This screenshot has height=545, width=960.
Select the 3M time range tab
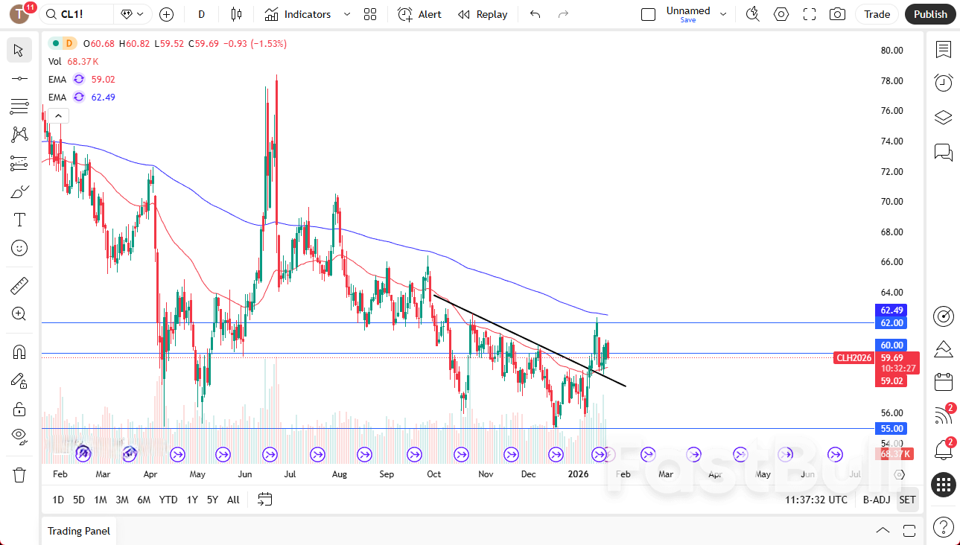tap(122, 500)
